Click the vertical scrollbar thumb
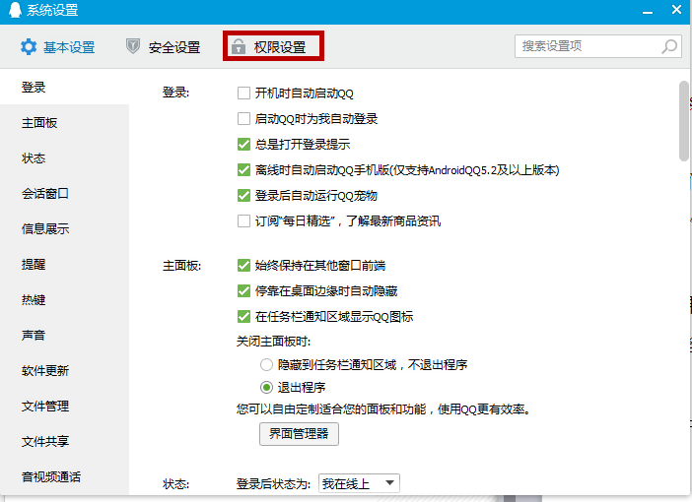This screenshot has width=692, height=502. tap(683, 121)
